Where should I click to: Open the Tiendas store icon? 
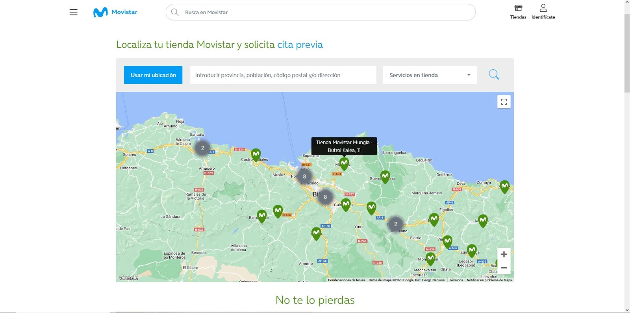pos(518,12)
